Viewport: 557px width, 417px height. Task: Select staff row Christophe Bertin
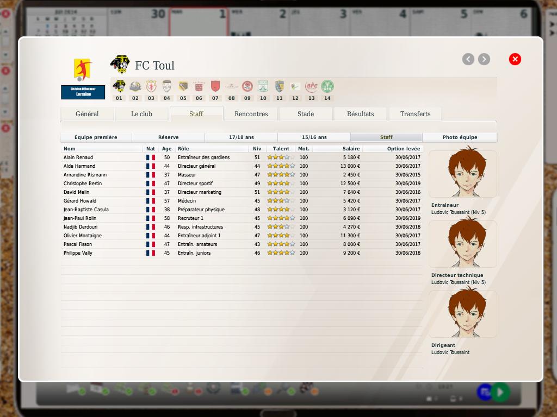(x=242, y=184)
